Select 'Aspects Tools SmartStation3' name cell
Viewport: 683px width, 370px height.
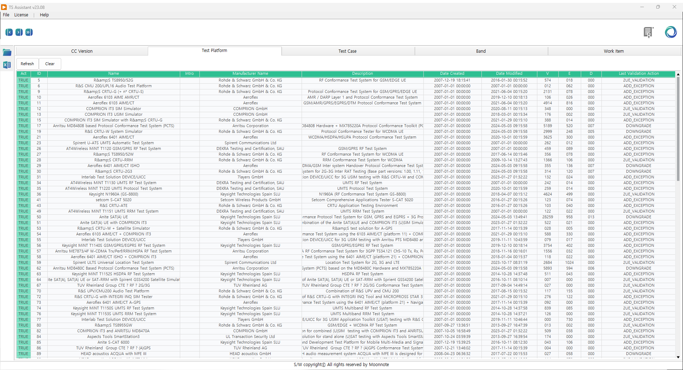(x=114, y=337)
